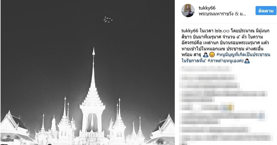277x145 pixels.
Task: Click the tukky66 username in post header
Action: 207,8
